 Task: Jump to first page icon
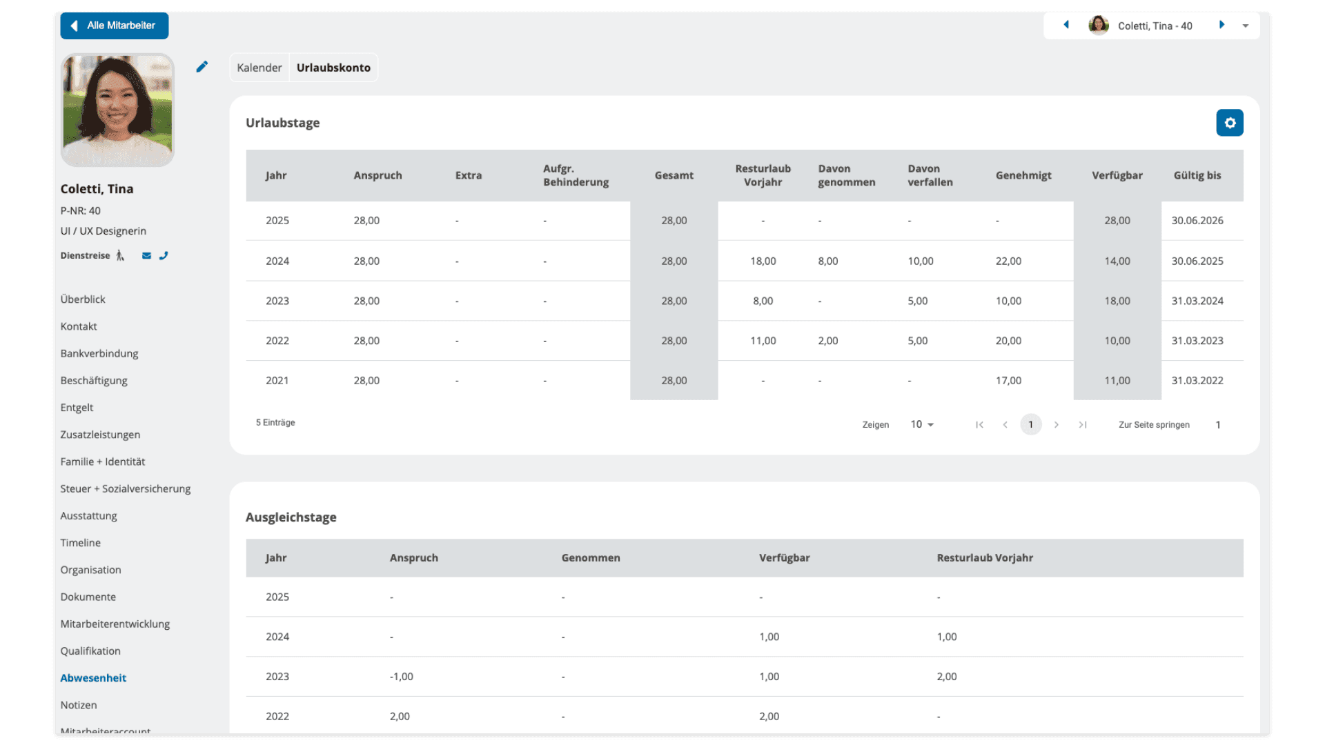(x=979, y=425)
